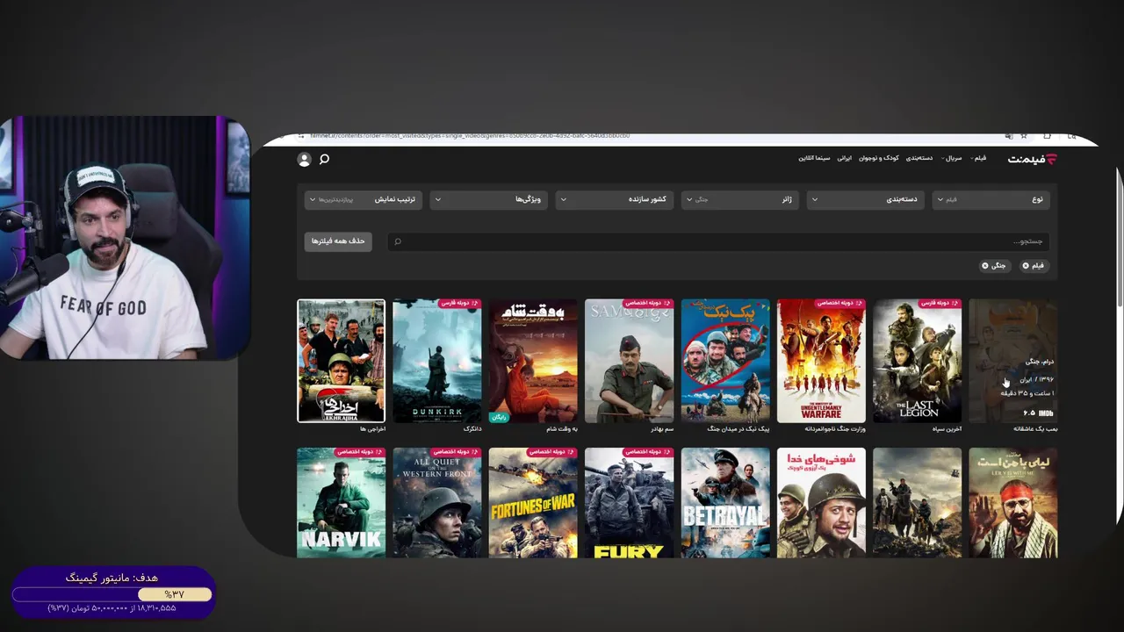Click the magnifier icon in جستجو bar
The image size is (1124, 632).
click(398, 241)
